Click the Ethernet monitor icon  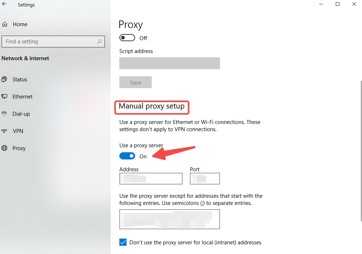tap(4, 96)
